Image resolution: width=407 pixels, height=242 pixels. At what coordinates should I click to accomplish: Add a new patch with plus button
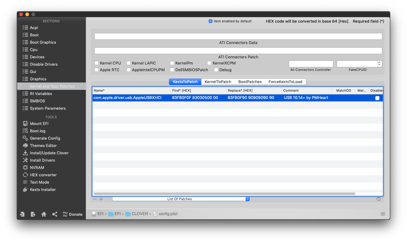point(101,199)
